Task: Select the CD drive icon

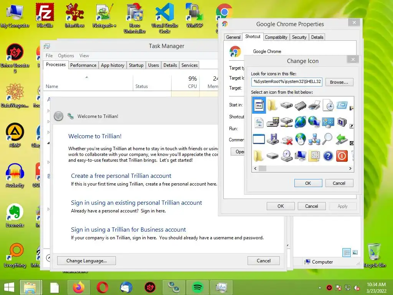Action: 286,156
